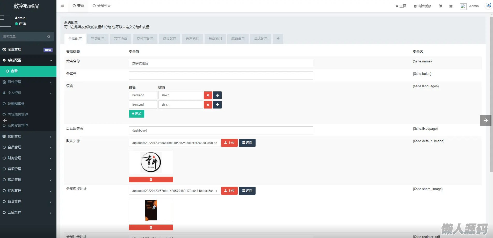Open 新闻资讯管理 in the sidebar
Image resolution: width=493 pixels, height=238 pixels.
(28, 126)
